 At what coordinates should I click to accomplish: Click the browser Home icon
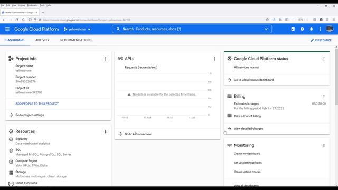(23, 20)
